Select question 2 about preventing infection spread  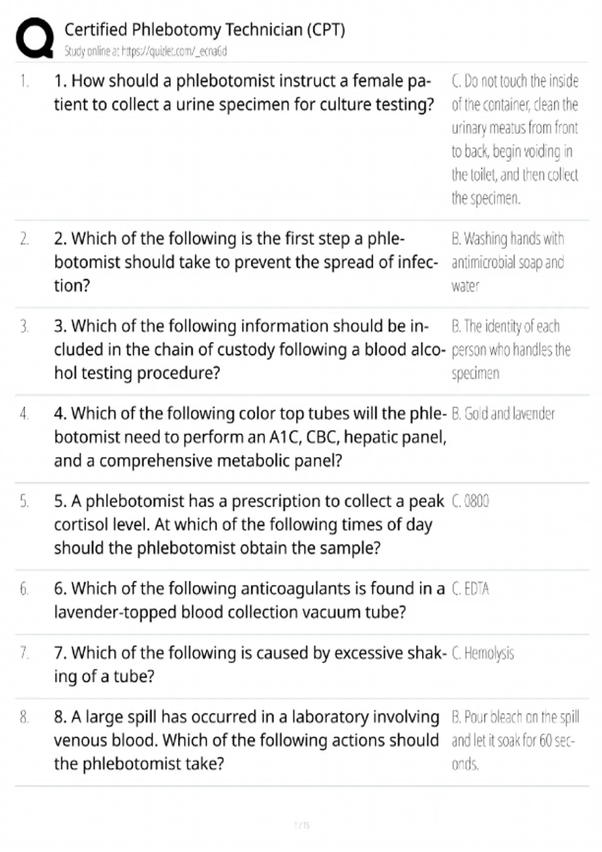(245, 262)
